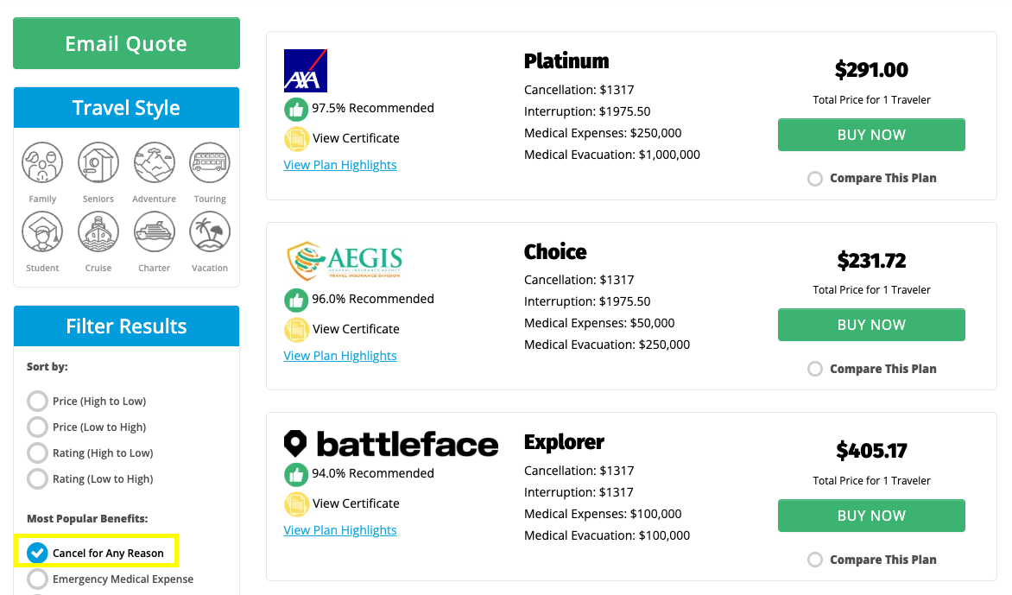Buy the Aegis Choice plan now
This screenshot has width=1012, height=595.
[871, 325]
